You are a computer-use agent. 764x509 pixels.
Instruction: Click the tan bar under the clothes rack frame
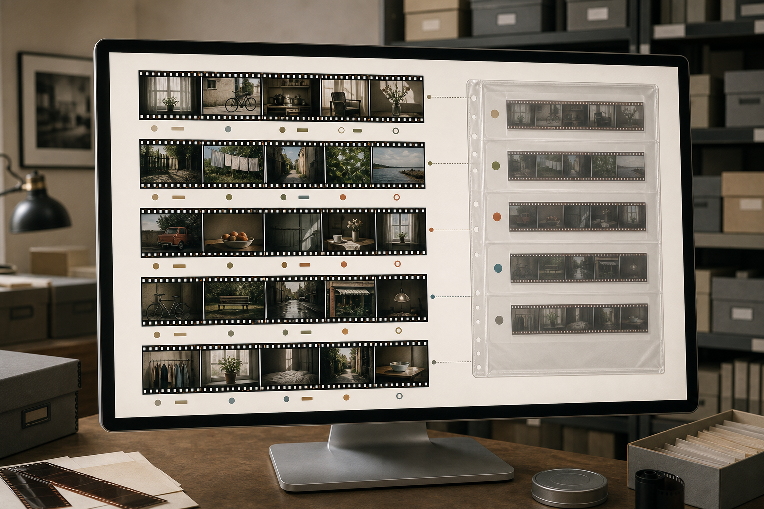[181, 402]
